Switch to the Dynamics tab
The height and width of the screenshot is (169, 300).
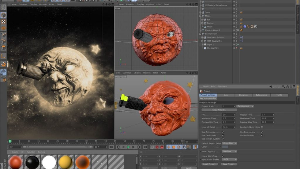tap(244, 95)
